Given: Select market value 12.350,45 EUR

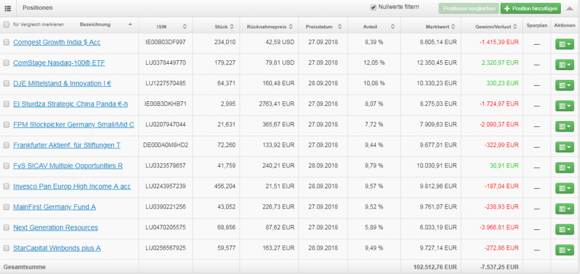Looking at the screenshot, I should coord(437,63).
